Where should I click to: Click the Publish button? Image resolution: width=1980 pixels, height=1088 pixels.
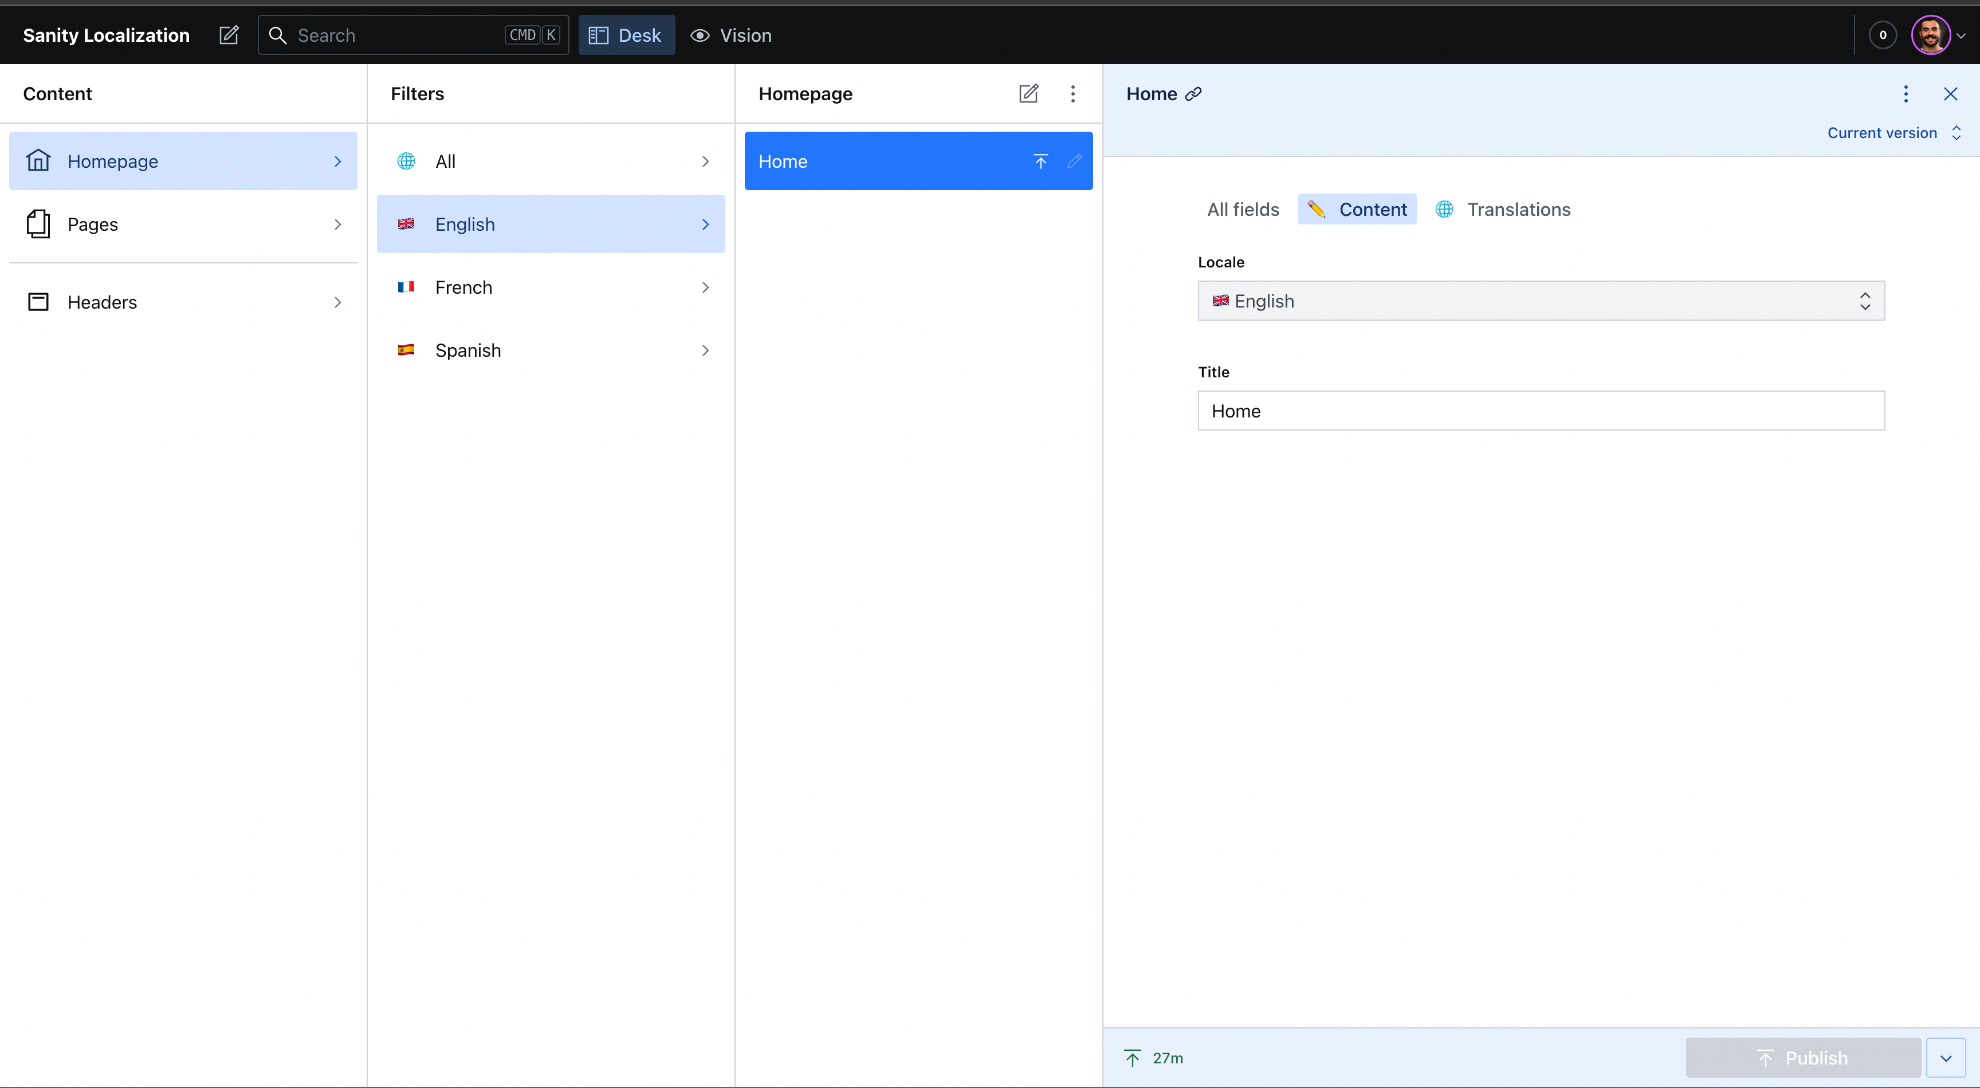pyautogui.click(x=1803, y=1058)
